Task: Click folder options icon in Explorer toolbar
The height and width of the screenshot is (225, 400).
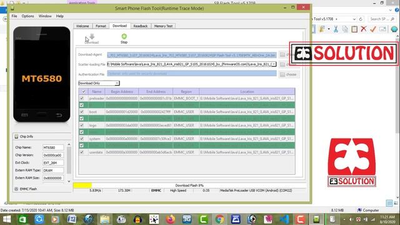Action: tap(322, 29)
